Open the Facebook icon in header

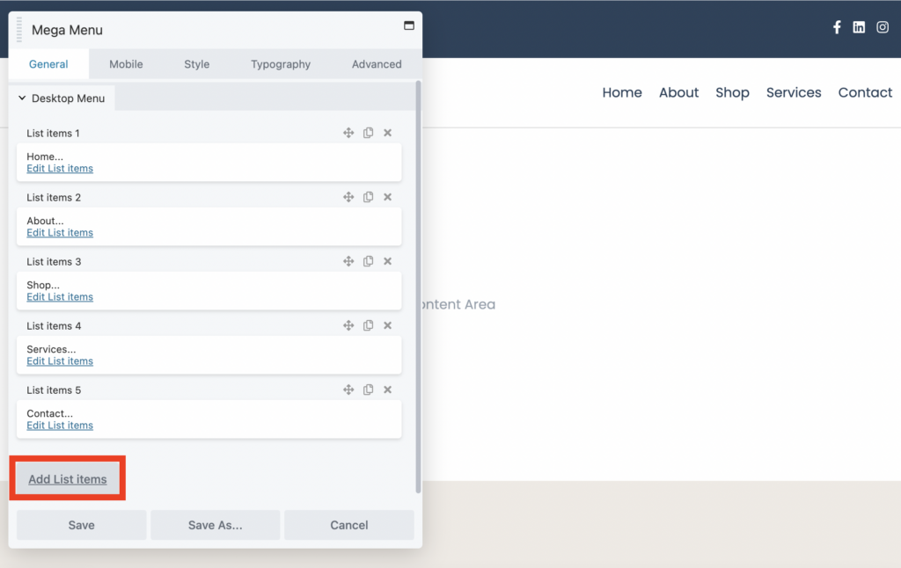click(x=837, y=27)
